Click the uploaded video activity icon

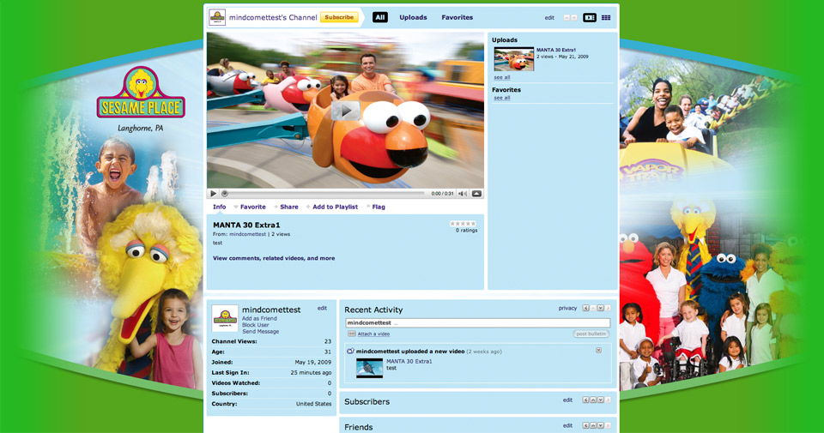tap(350, 352)
